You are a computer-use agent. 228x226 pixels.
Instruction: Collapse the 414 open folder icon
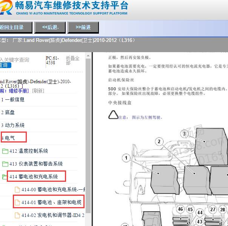[x=5, y=177]
